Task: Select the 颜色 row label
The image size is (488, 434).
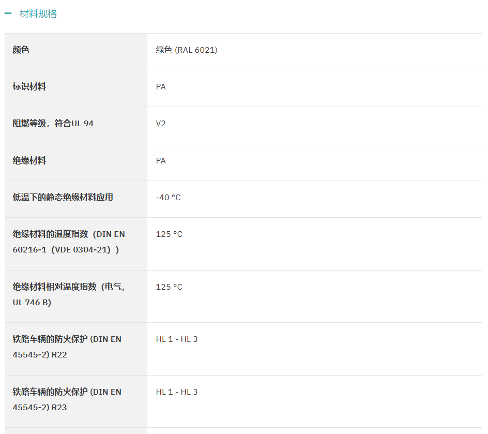Action: click(21, 50)
